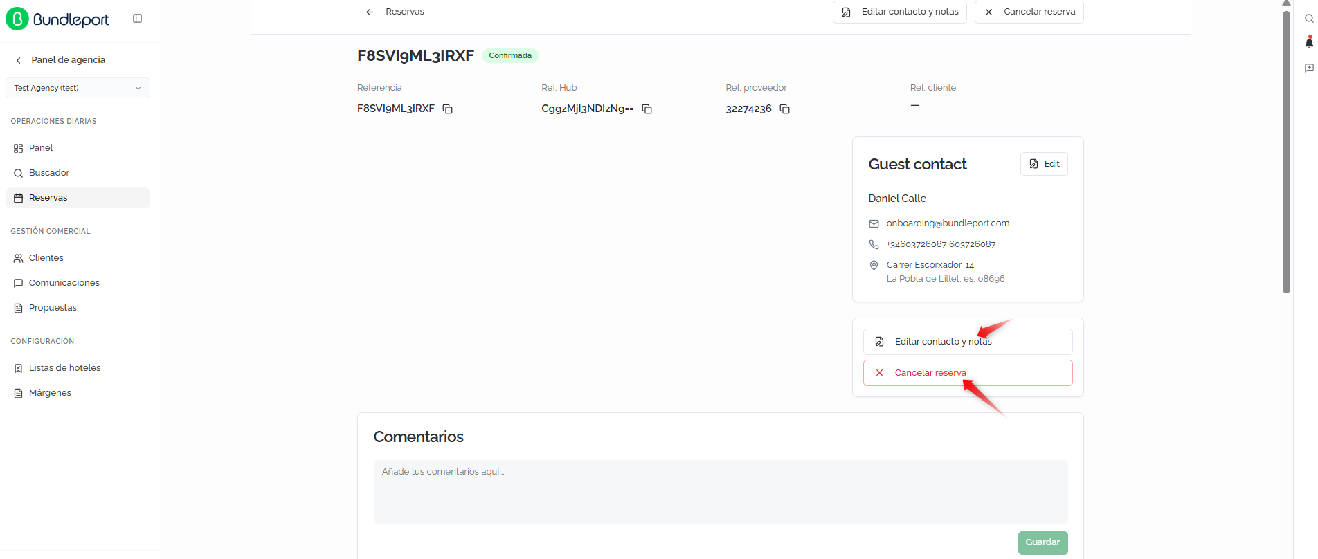The height and width of the screenshot is (559, 1318).
Task: Open notifications bell icon
Action: coord(1309,43)
